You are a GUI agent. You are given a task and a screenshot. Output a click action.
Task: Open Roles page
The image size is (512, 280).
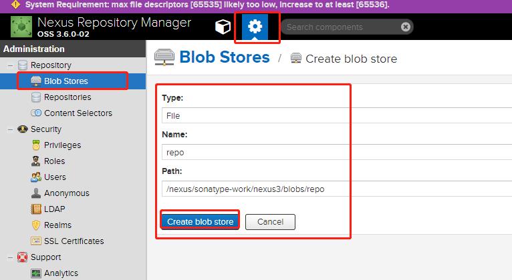55,161
